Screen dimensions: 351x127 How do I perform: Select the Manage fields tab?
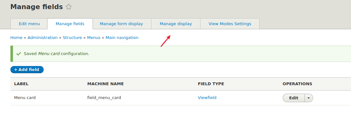[x=70, y=24]
